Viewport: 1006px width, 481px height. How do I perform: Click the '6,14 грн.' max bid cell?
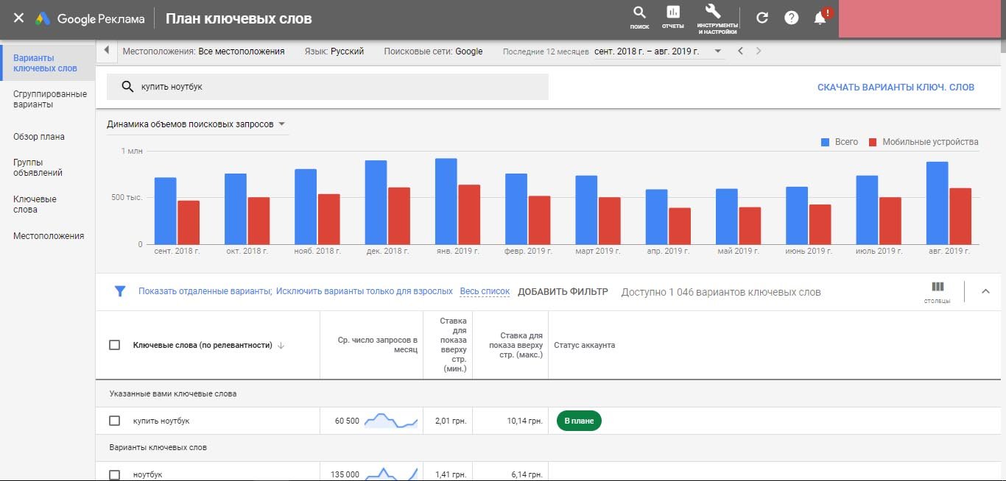click(x=527, y=474)
